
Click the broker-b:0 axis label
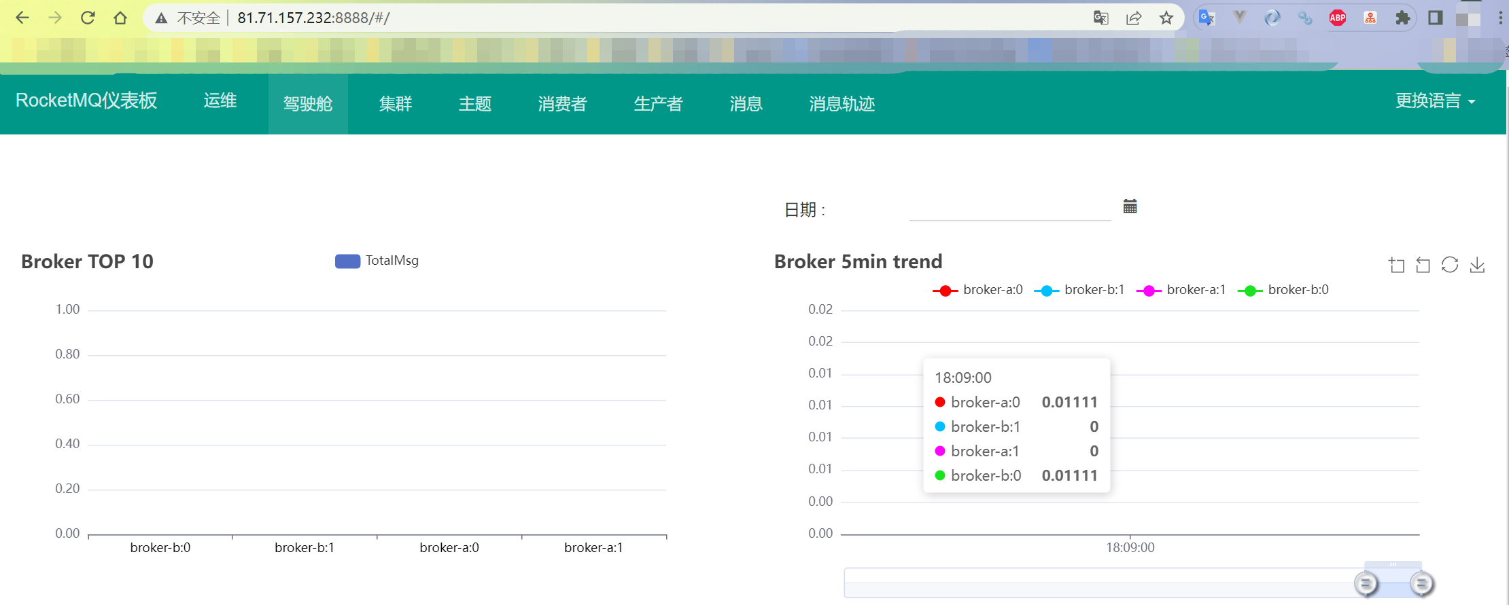coord(160,547)
